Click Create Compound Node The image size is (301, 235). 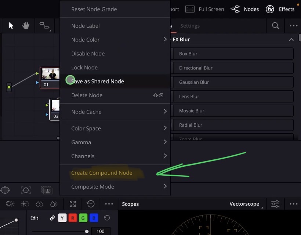tap(102, 173)
